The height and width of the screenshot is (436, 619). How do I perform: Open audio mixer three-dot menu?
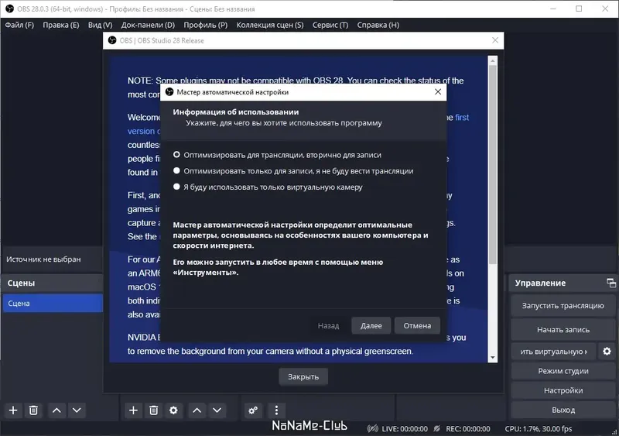tap(276, 410)
